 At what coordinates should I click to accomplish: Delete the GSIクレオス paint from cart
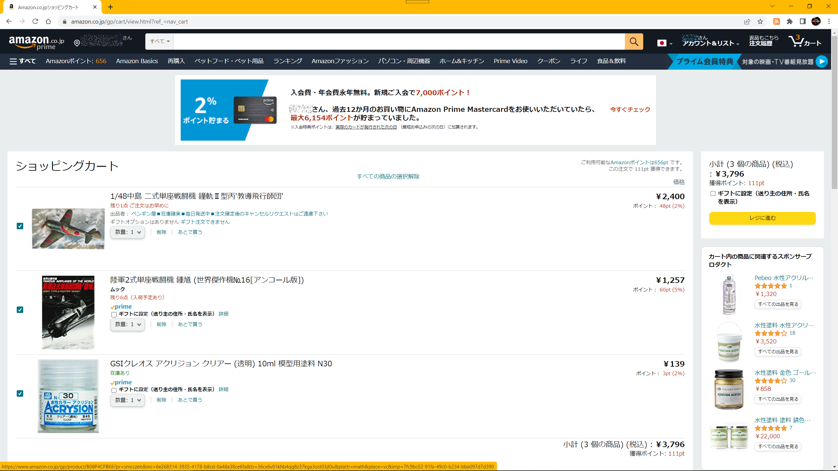point(161,400)
